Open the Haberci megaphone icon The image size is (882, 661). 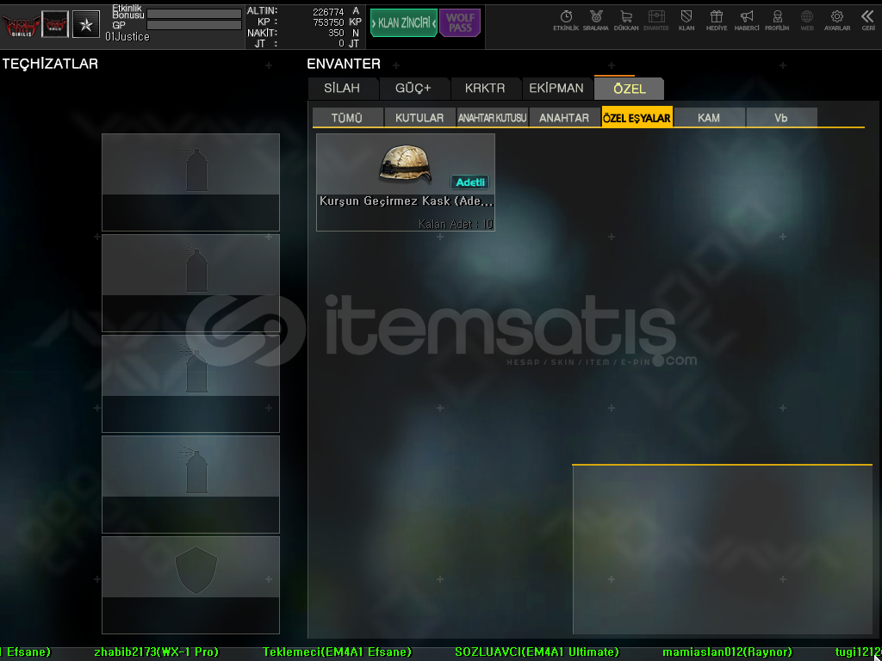click(x=747, y=21)
